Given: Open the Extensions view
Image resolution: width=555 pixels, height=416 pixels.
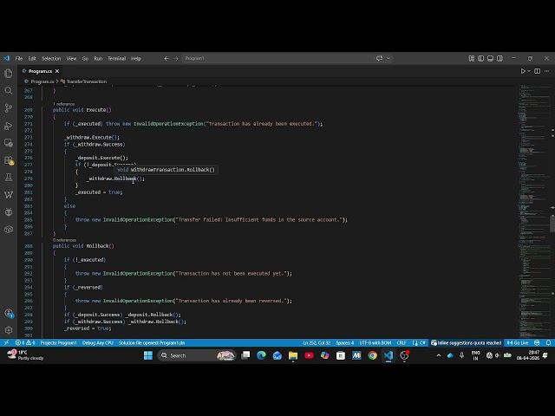Looking at the screenshot, I should pyautogui.click(x=9, y=160).
